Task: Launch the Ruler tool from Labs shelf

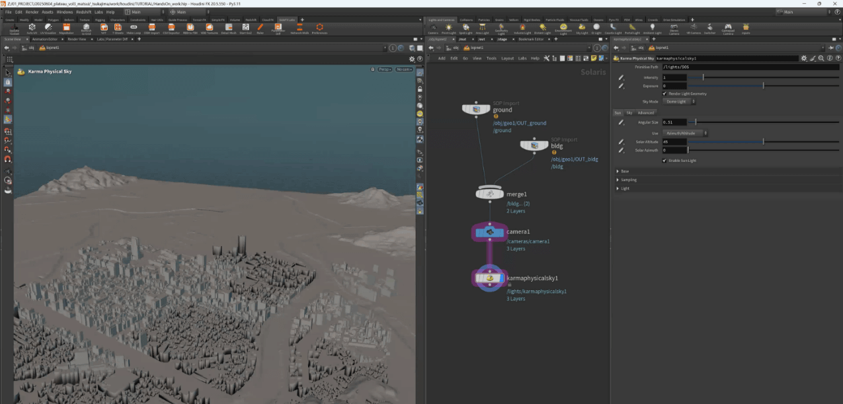Action: coord(260,28)
